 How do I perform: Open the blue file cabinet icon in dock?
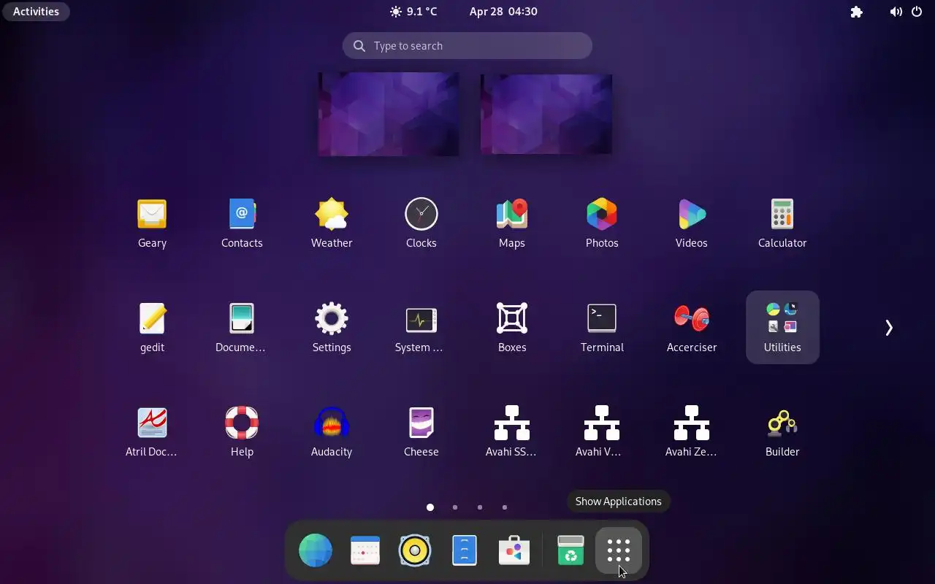(x=465, y=550)
